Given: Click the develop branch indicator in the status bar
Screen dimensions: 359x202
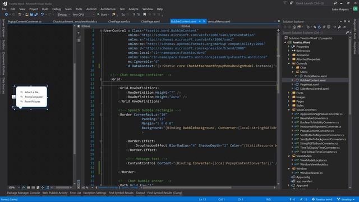Looking at the screenshot, I should (346, 200).
